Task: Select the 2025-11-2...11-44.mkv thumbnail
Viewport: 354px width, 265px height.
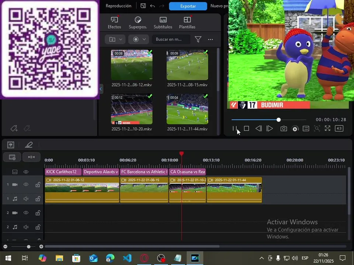Action: click(187, 109)
